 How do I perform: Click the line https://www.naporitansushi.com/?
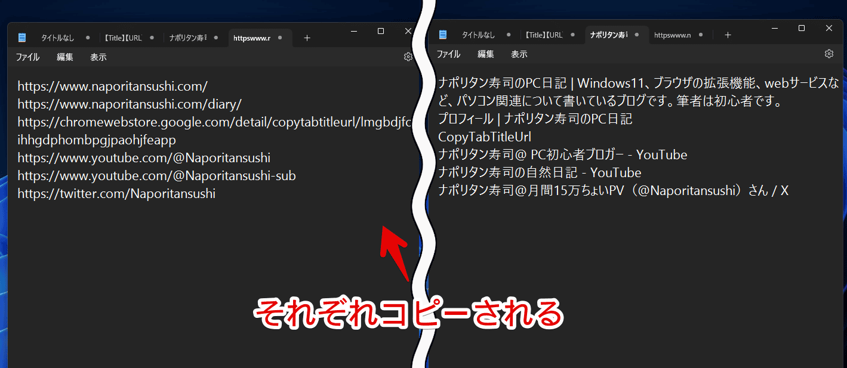coord(112,86)
